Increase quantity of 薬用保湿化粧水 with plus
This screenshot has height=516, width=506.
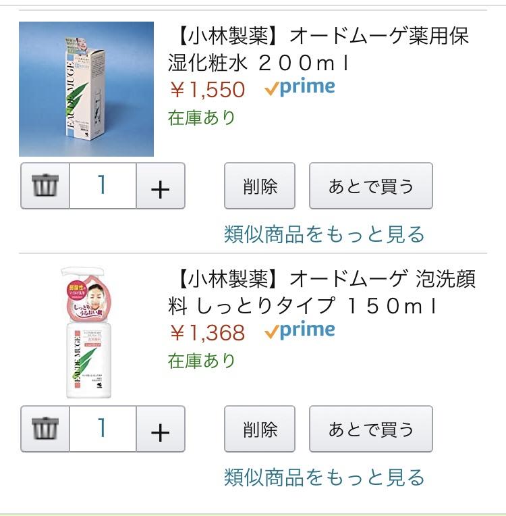pos(161,186)
